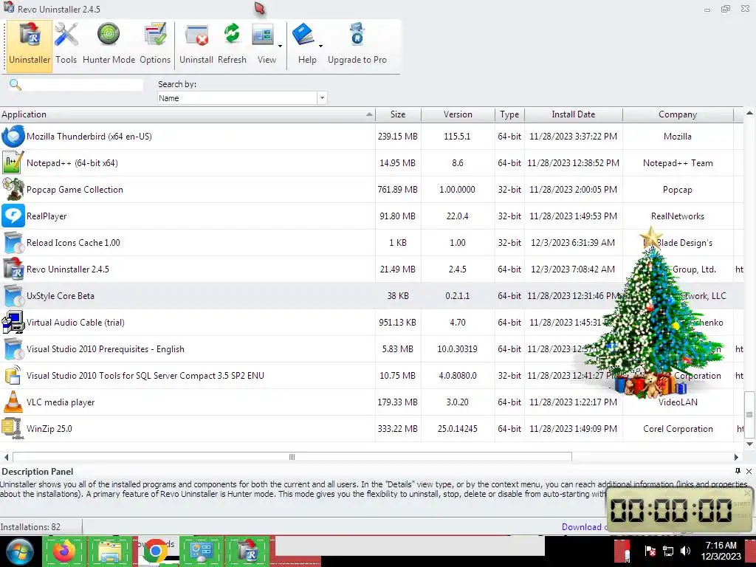
Task: Select the RealPlayer program icon
Action: pos(13,216)
